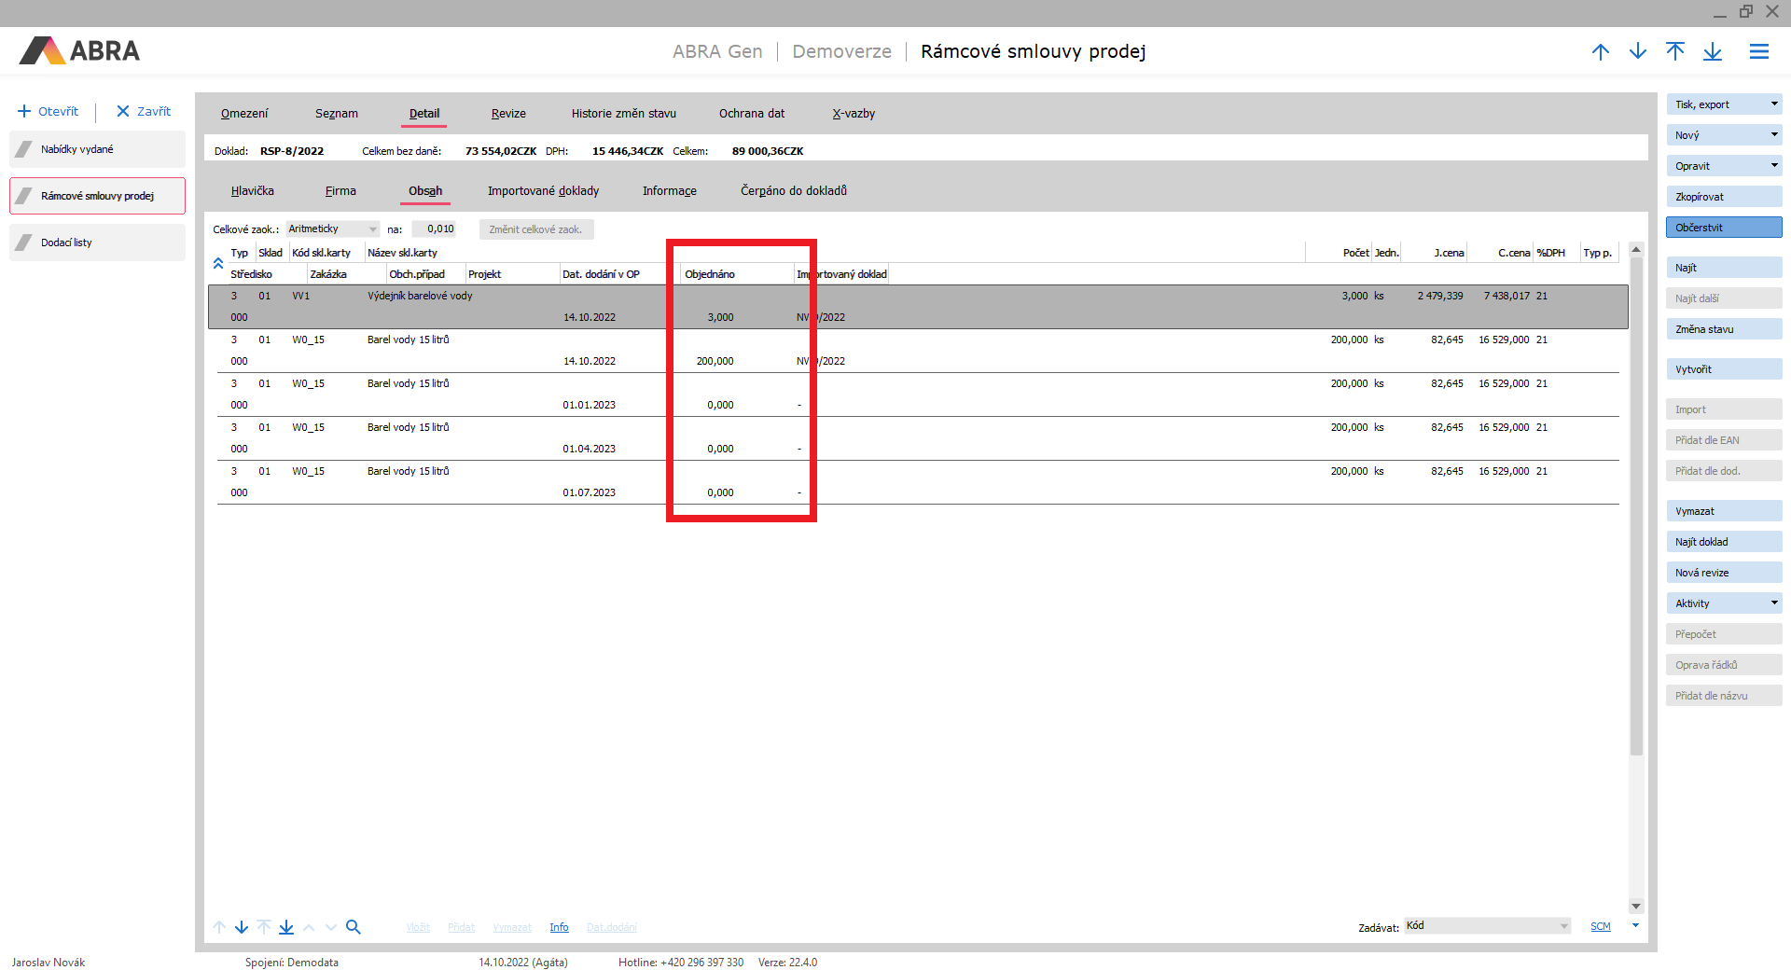Click the rounding value field showing 0,010
1791x970 pixels.
(x=435, y=229)
